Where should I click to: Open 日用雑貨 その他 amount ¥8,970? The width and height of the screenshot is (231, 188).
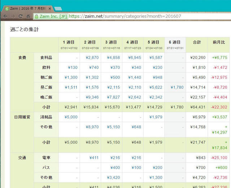click(92, 127)
